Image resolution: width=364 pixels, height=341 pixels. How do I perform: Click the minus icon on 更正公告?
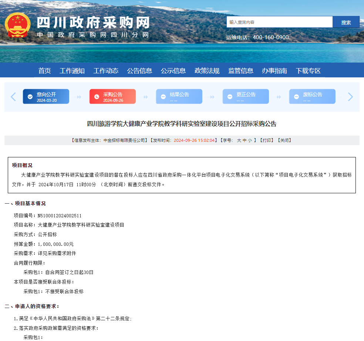tap(230, 97)
